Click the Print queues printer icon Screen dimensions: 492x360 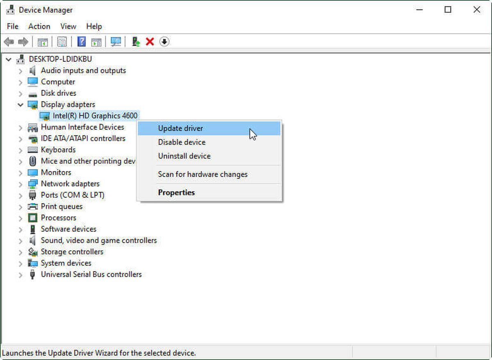tap(32, 206)
